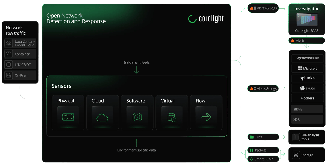Click the Storage database icon
The height and width of the screenshot is (166, 328).
pyautogui.click(x=296, y=155)
